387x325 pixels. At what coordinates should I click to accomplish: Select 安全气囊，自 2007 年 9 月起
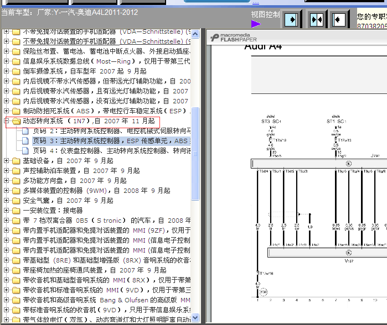(x=68, y=201)
